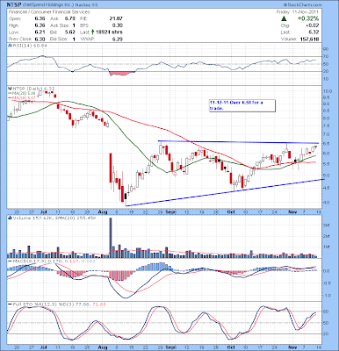Image resolution: width=339 pixels, height=351 pixels.
Task: Click the 'Over 6.50 for a trade' annotation box
Action: [242, 105]
